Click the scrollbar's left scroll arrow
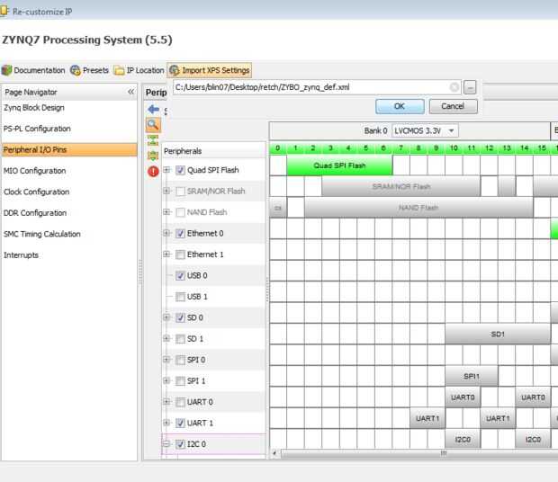Image resolution: width=558 pixels, height=482 pixels. coord(274,453)
